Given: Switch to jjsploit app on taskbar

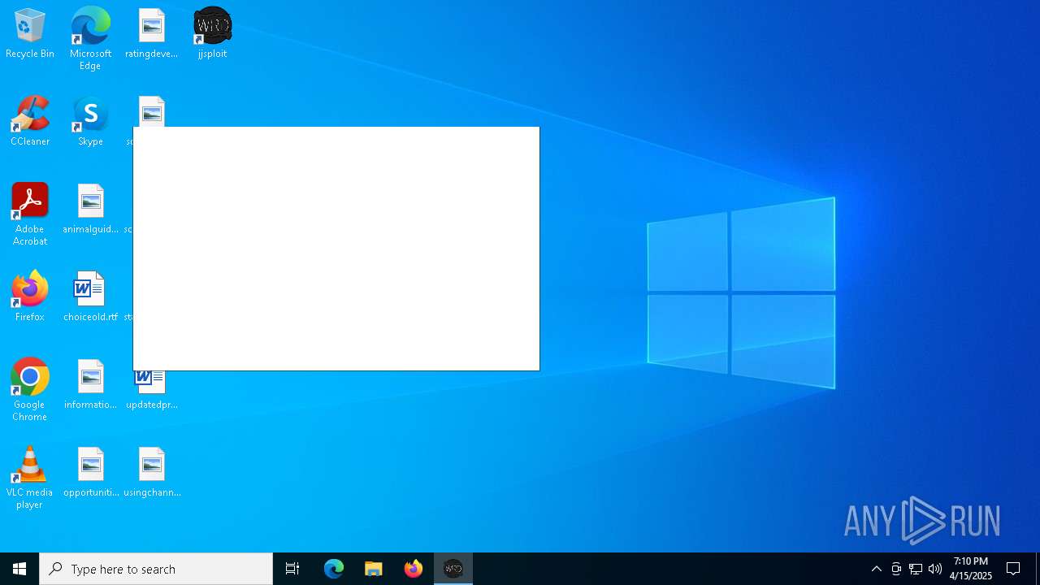Looking at the screenshot, I should 453,569.
